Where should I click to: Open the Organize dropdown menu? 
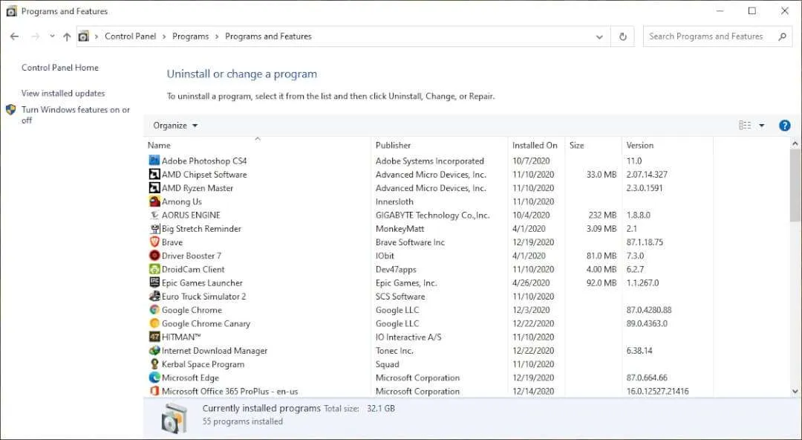click(x=175, y=126)
